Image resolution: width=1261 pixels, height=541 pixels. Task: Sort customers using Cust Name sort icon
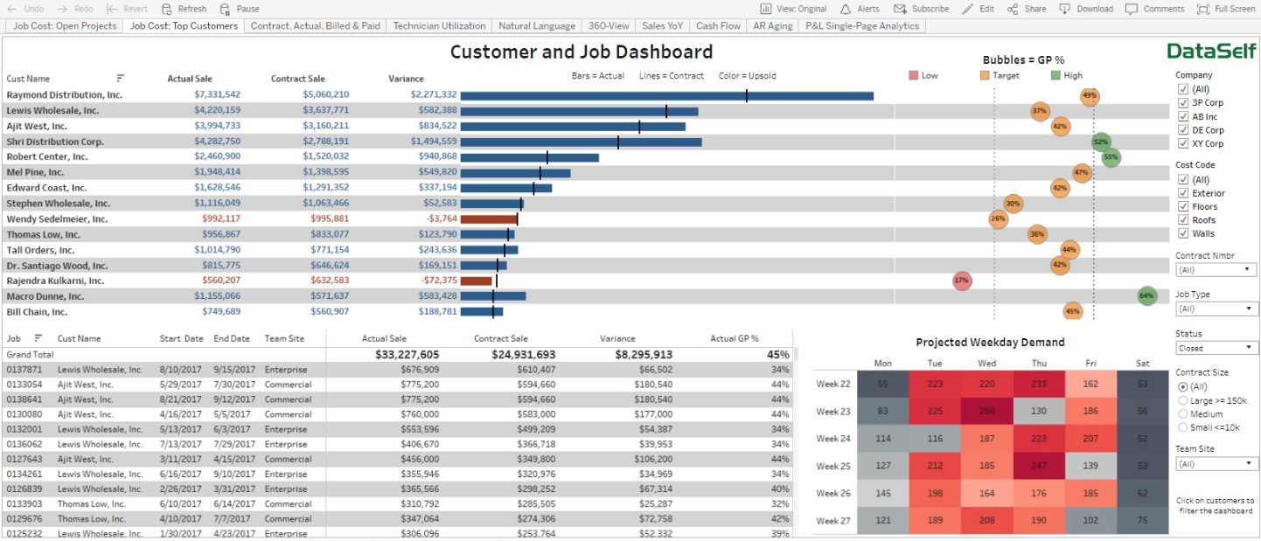[121, 79]
